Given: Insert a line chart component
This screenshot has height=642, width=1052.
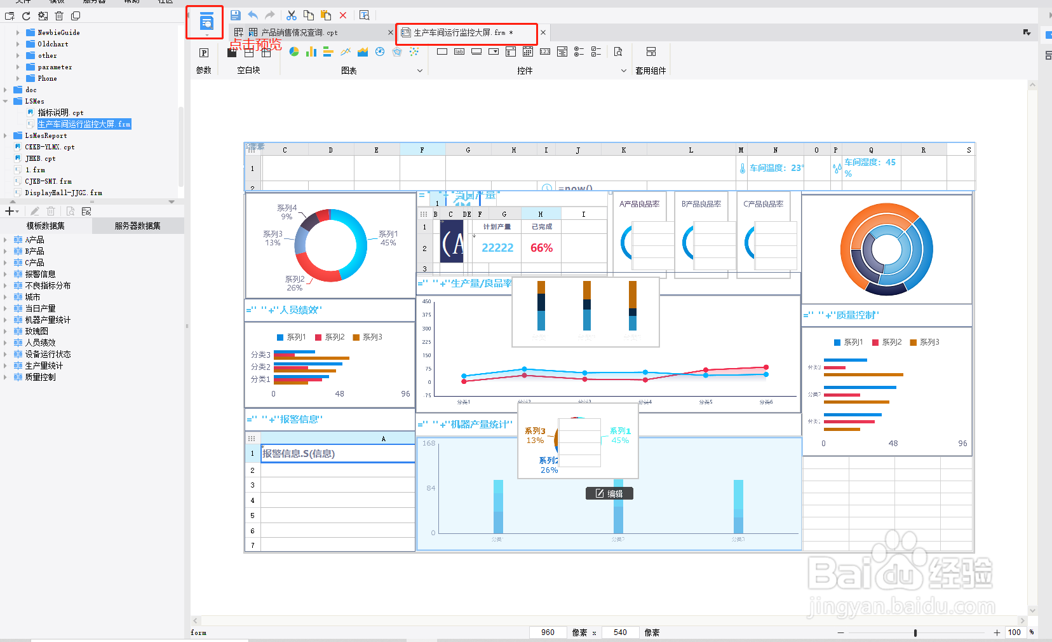Looking at the screenshot, I should [346, 51].
